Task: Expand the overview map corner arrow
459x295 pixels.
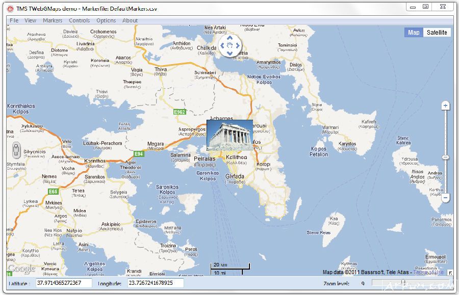Action: 450,273
